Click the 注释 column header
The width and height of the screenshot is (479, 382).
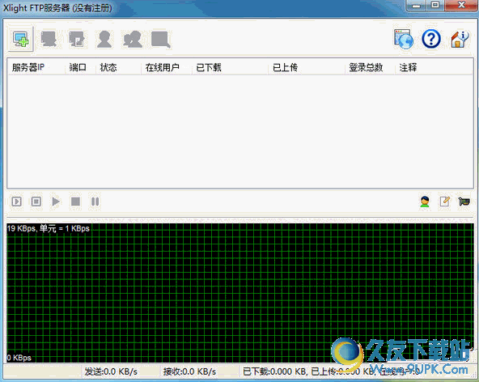[434, 67]
